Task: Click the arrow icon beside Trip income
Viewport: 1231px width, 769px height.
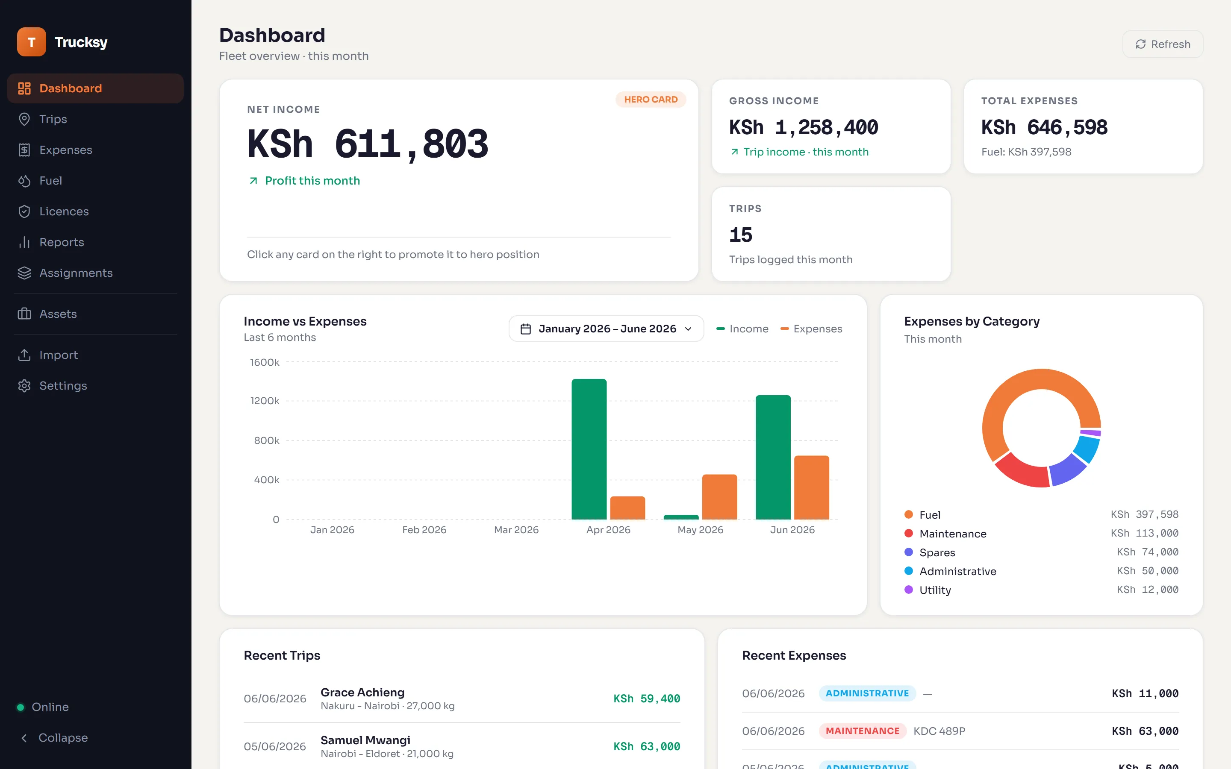Action: pyautogui.click(x=734, y=152)
